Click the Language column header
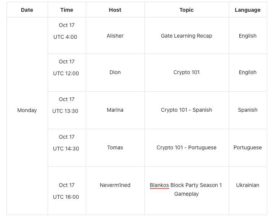 point(248,10)
